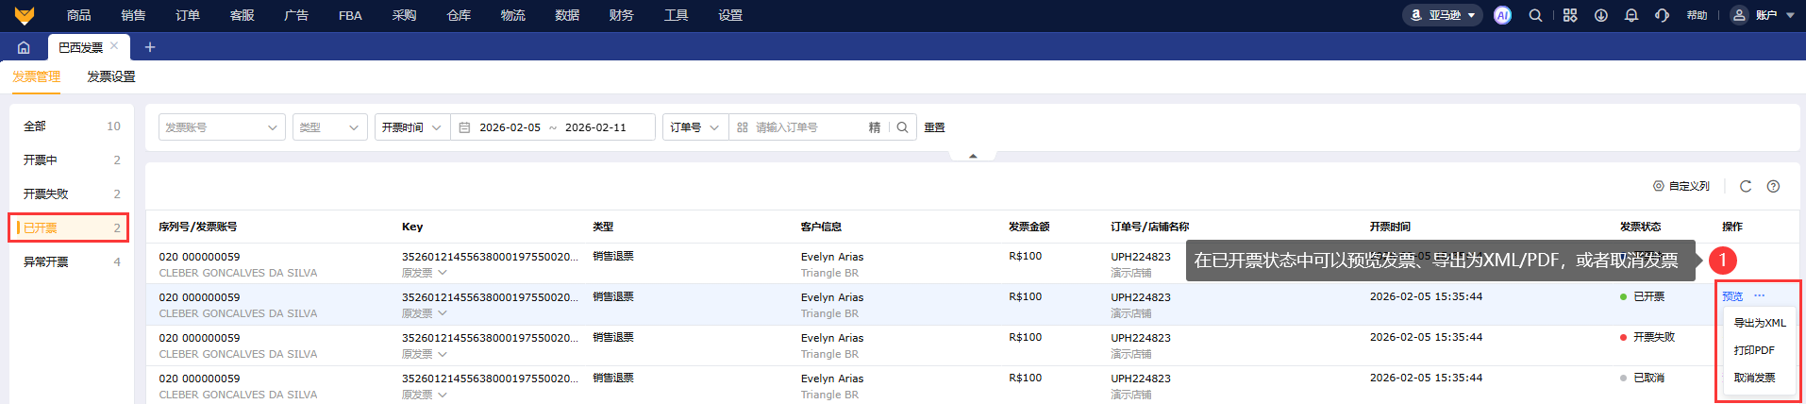The width and height of the screenshot is (1806, 404).
Task: Choose 取消发票 in the dropdown menu
Action: [1754, 378]
